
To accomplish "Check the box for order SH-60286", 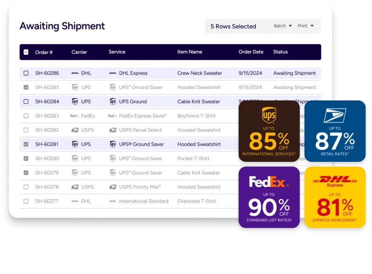I will pos(26,73).
